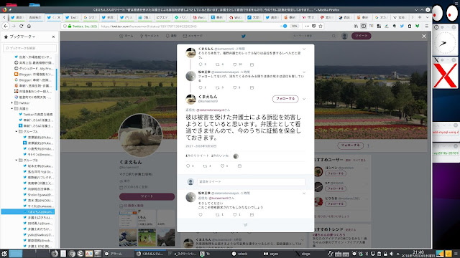Select the highlighted くまえもん bookmark
The width and height of the screenshot is (460, 258).
tap(28, 212)
